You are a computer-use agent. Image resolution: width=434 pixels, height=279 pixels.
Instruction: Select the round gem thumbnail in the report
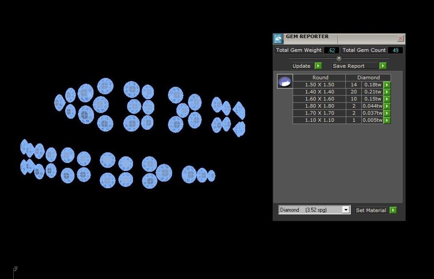[x=285, y=81]
